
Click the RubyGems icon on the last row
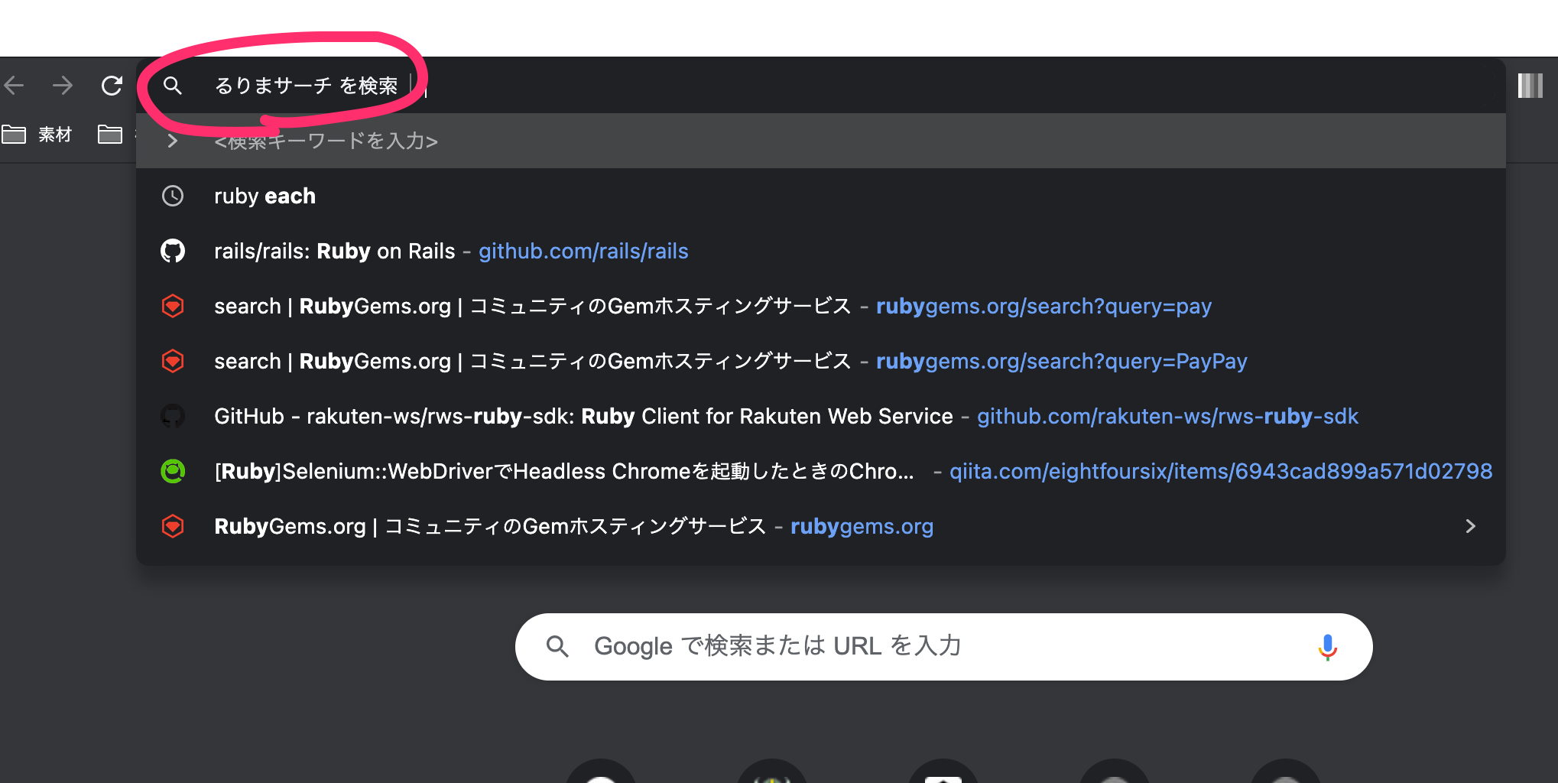point(173,526)
